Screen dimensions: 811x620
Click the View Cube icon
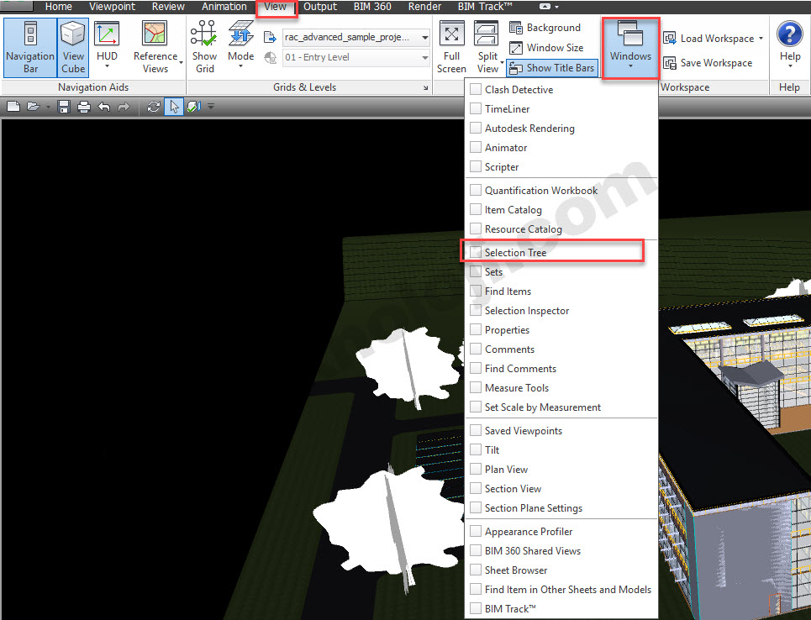coord(73,47)
